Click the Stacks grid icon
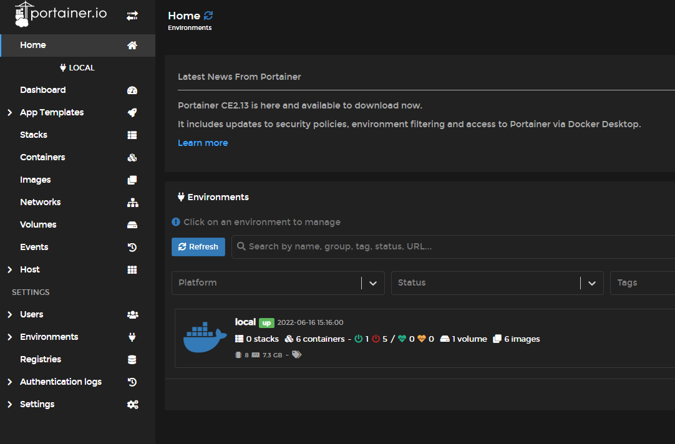Screen dimensions: 675x444 (132, 135)
